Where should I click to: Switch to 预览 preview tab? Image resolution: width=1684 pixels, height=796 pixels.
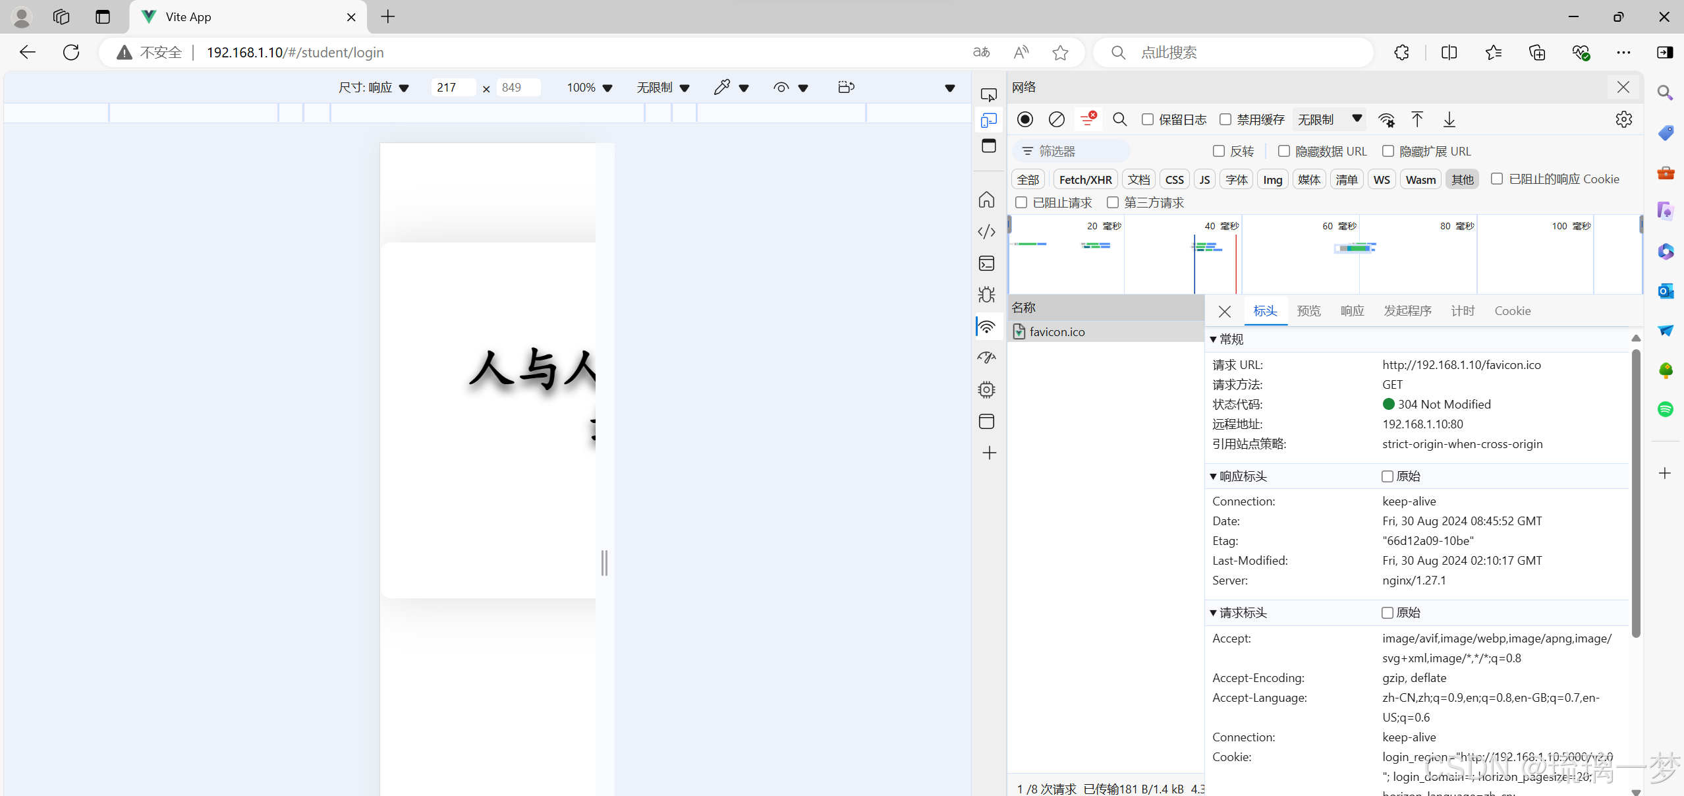coord(1308,311)
